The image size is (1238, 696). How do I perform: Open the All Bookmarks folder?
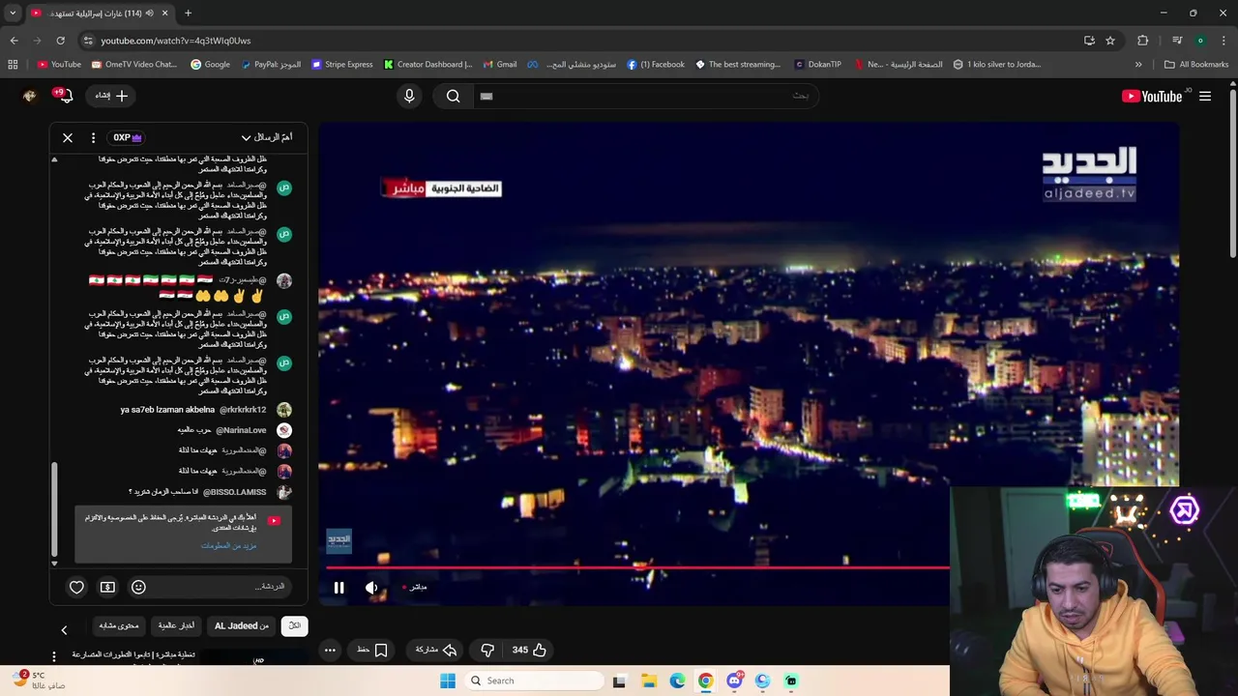point(1196,64)
